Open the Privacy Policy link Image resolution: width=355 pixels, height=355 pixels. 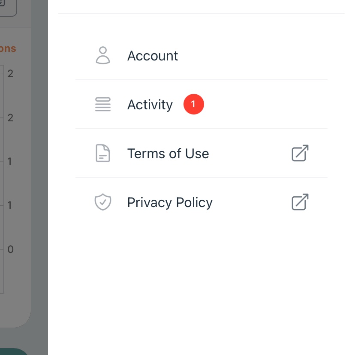tap(170, 202)
